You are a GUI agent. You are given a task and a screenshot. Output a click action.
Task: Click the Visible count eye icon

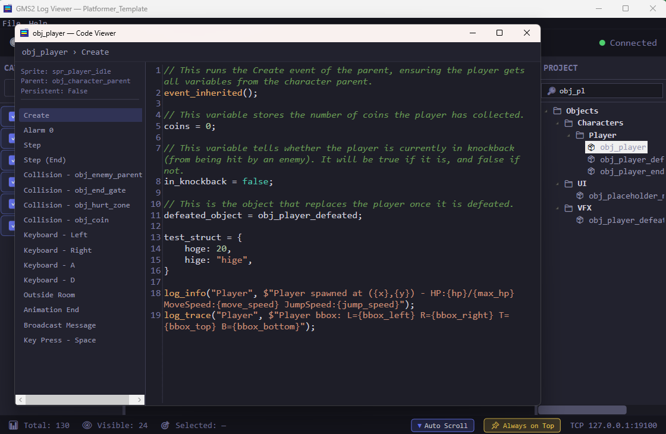pyautogui.click(x=87, y=425)
